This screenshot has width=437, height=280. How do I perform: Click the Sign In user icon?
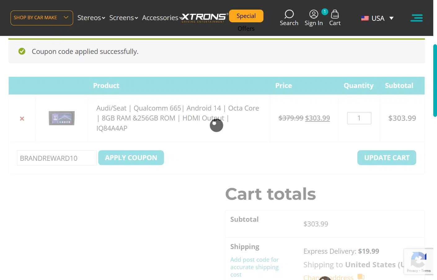(x=314, y=14)
